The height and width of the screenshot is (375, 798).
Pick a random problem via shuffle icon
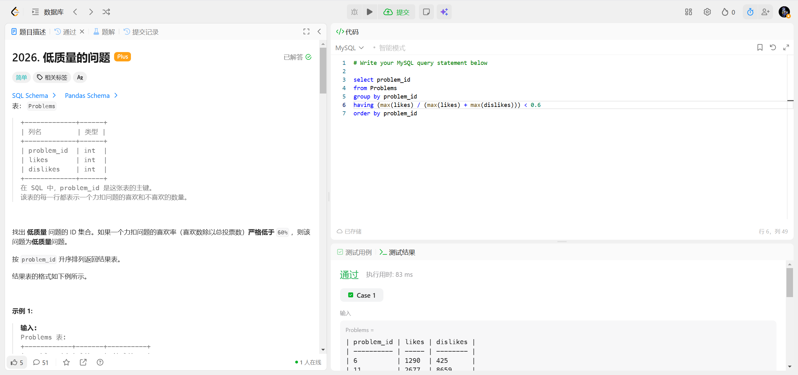click(x=106, y=12)
